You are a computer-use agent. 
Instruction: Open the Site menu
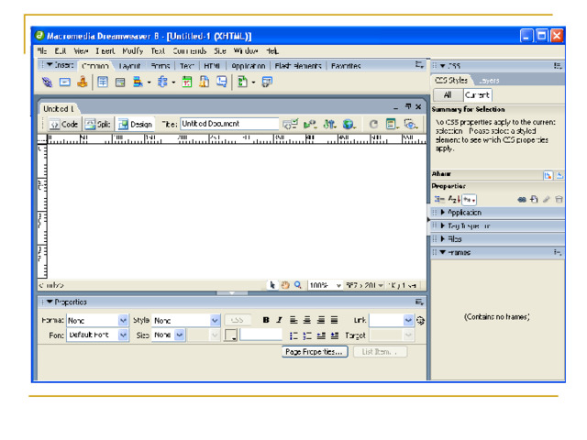click(220, 51)
